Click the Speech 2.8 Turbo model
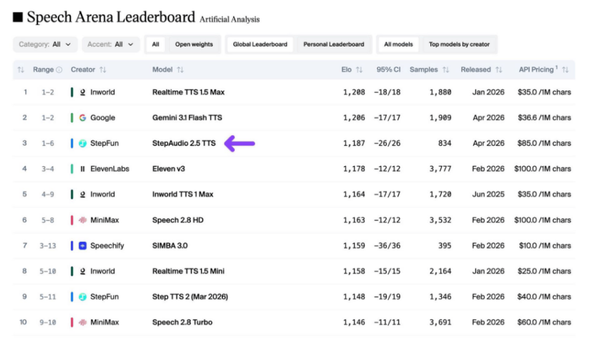Image resolution: width=598 pixels, height=339 pixels. [x=182, y=322]
